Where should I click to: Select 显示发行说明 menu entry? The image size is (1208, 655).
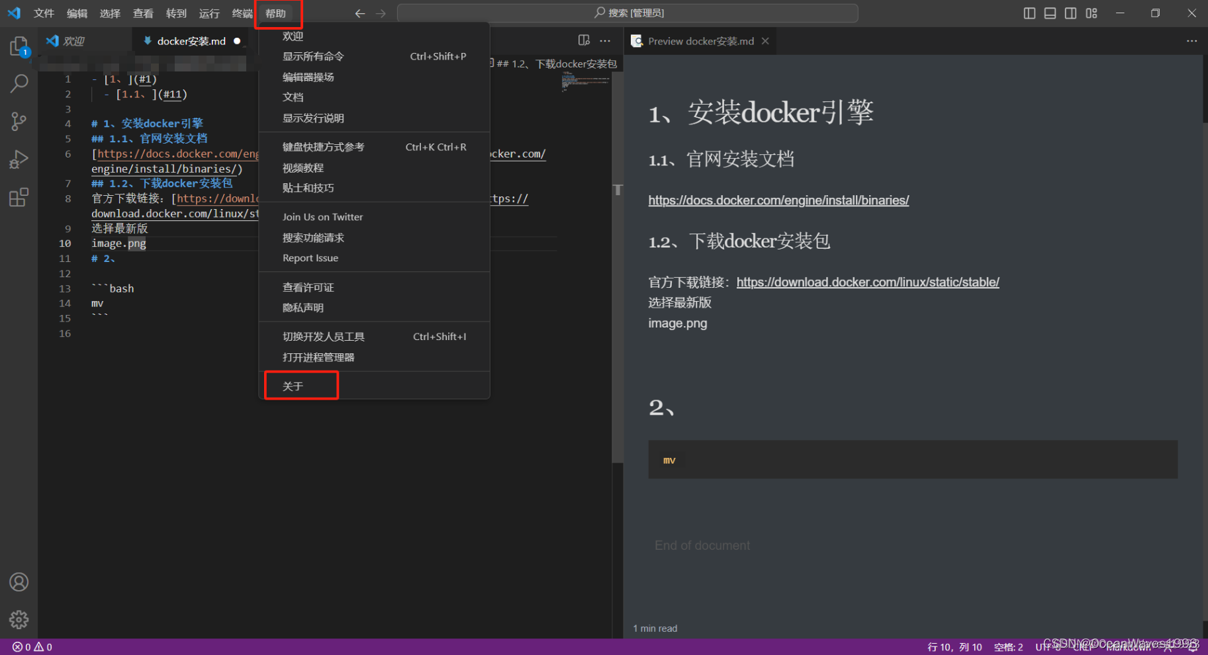374,118
